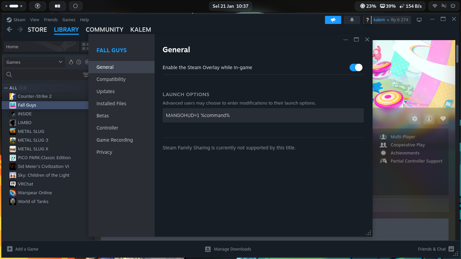The height and width of the screenshot is (259, 461).
Task: Open the Wi-Fi icon in system tray
Action: (435, 6)
